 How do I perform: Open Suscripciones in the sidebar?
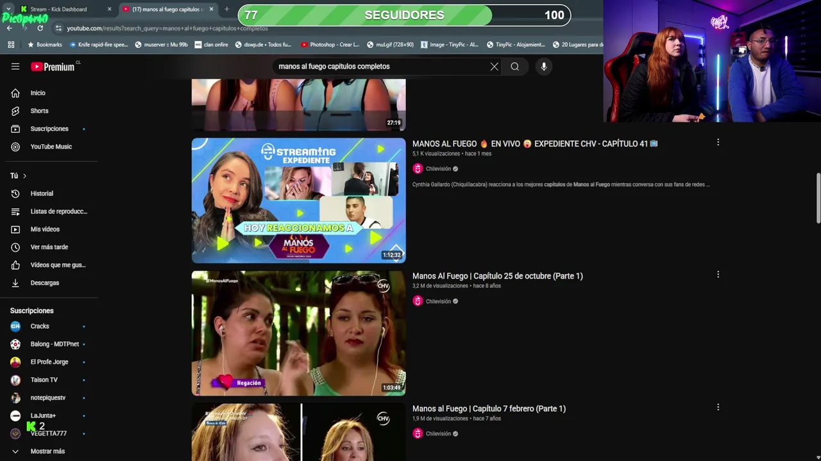49,129
